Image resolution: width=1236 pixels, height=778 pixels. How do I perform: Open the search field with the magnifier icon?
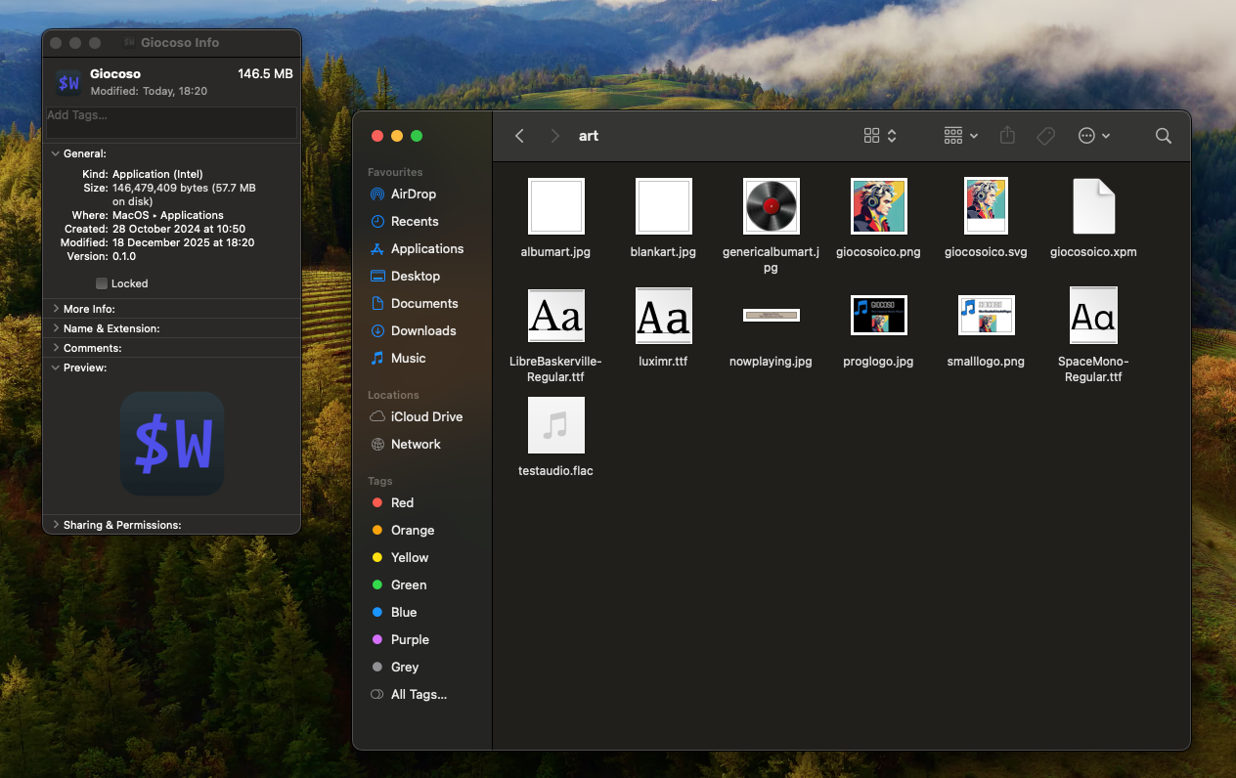coord(1163,136)
